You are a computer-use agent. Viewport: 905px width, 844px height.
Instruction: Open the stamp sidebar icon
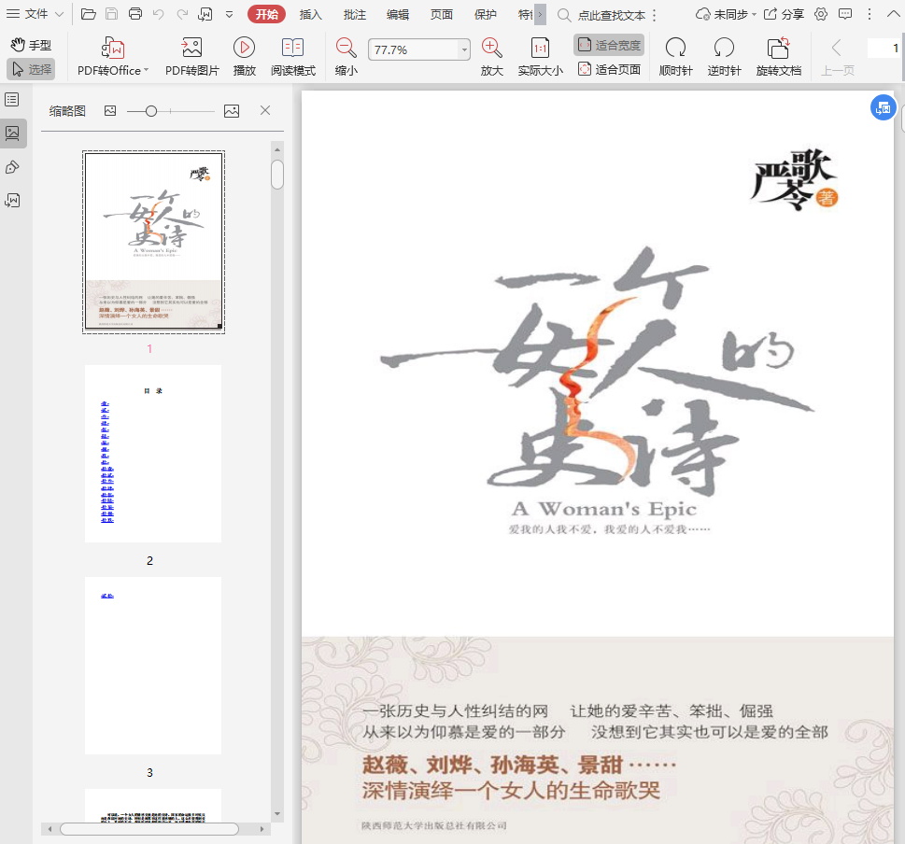12,167
